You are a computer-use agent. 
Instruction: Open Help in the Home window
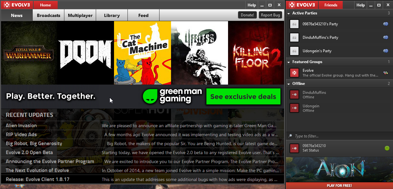tap(252, 5)
